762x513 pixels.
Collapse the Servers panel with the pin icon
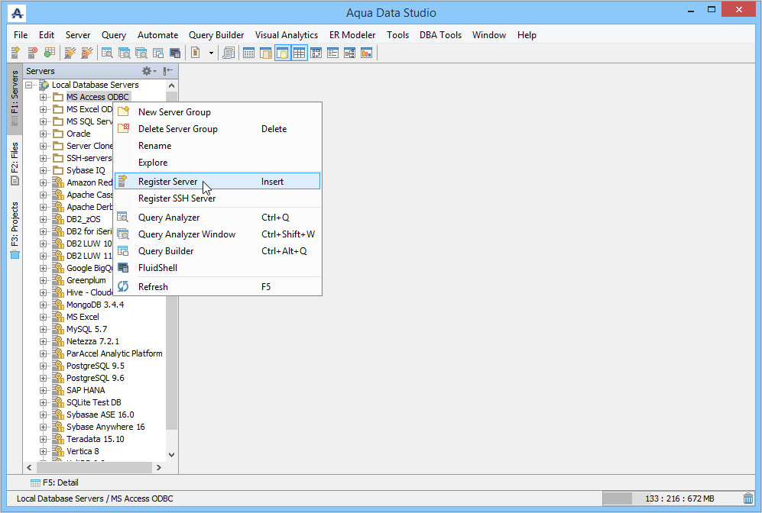[x=167, y=71]
